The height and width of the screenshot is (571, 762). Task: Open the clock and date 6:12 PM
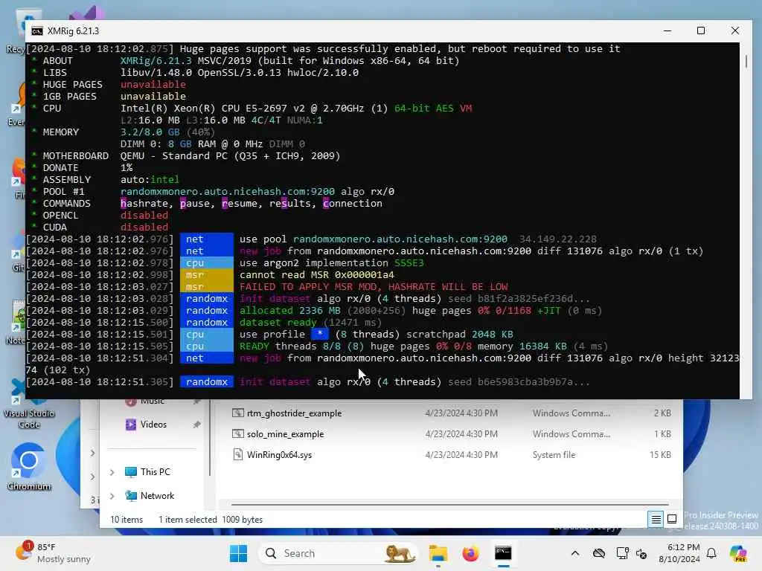(x=679, y=553)
